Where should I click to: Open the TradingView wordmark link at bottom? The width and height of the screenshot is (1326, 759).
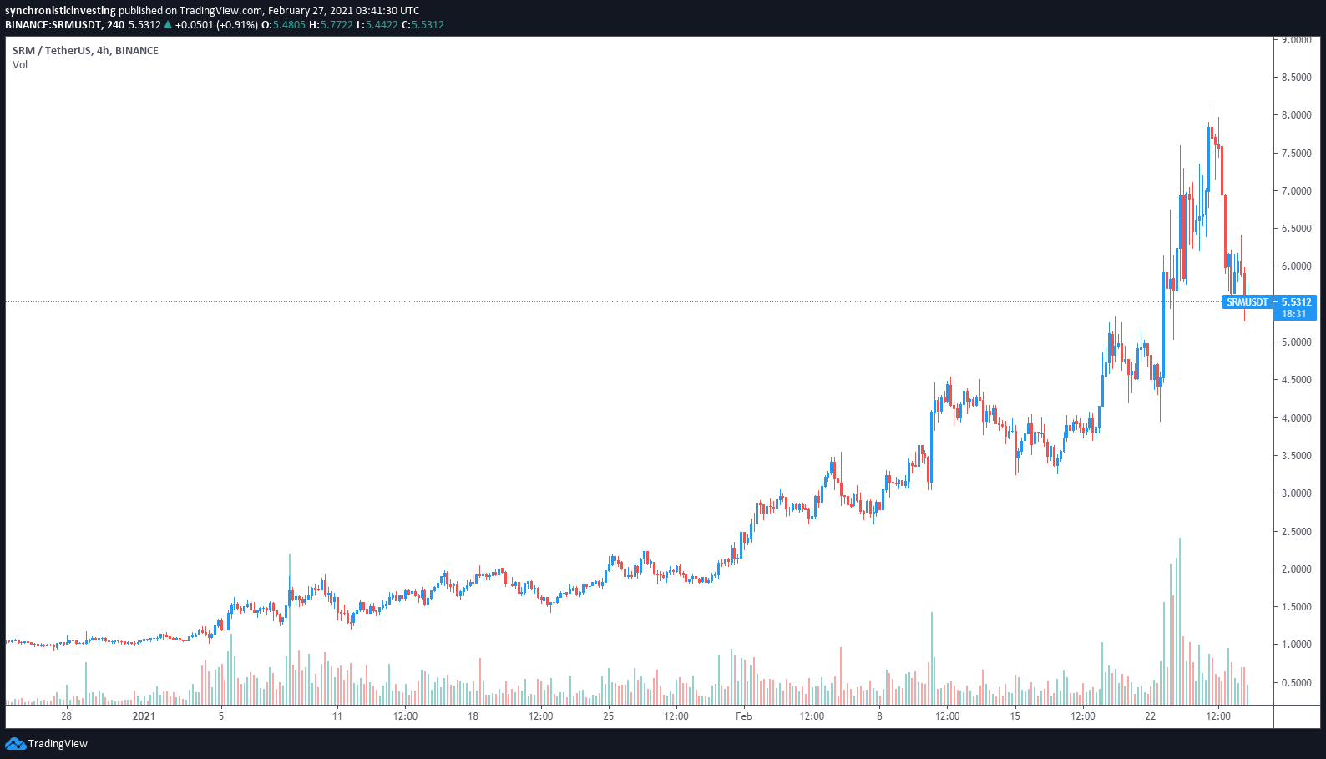coord(58,744)
